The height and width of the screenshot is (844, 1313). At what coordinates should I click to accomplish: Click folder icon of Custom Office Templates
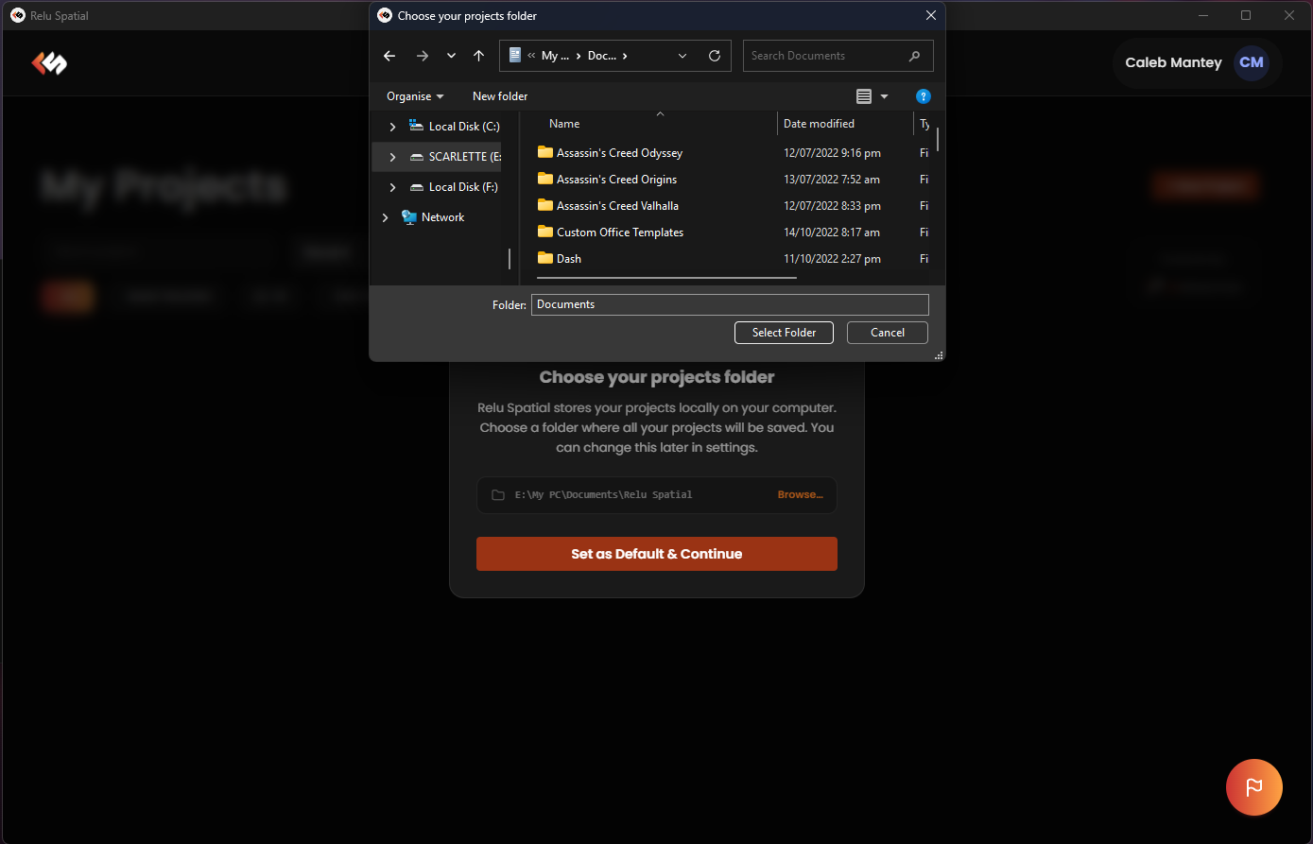(x=545, y=232)
